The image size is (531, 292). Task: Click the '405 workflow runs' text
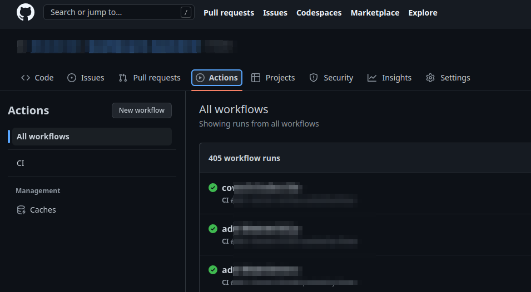pos(244,158)
